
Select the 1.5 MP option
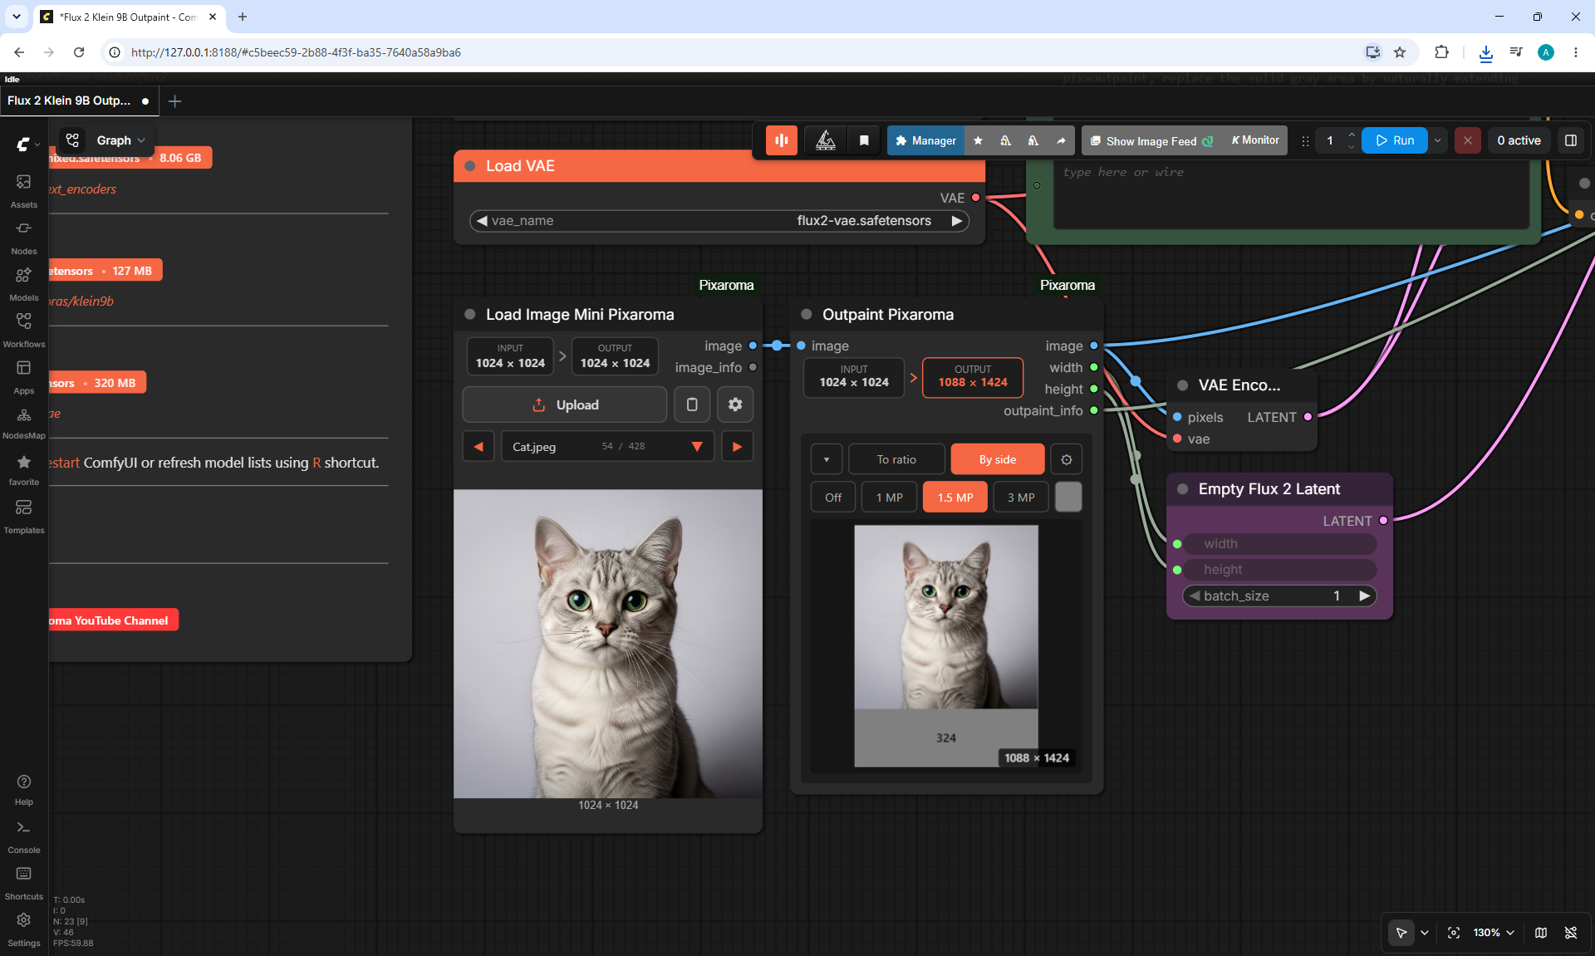pos(955,498)
